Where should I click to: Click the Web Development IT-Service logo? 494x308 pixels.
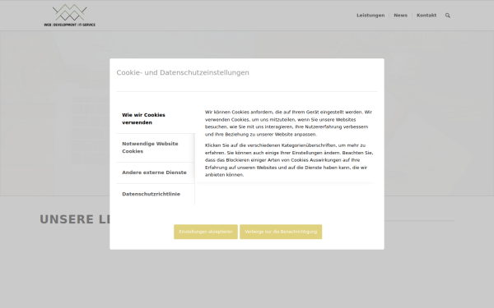point(70,16)
